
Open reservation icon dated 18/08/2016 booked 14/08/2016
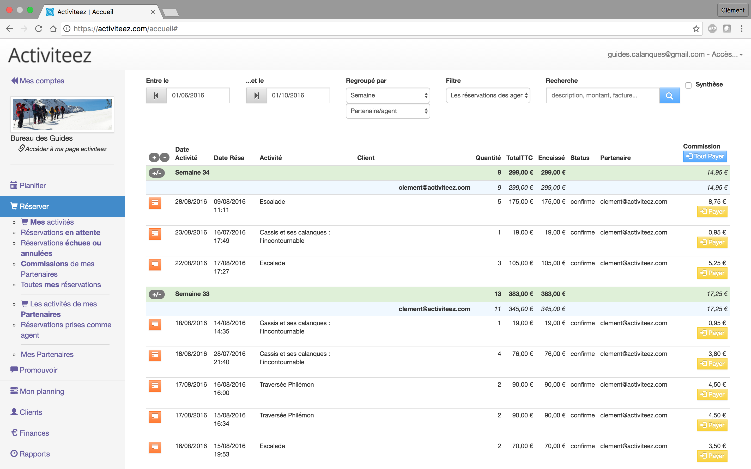point(155,324)
